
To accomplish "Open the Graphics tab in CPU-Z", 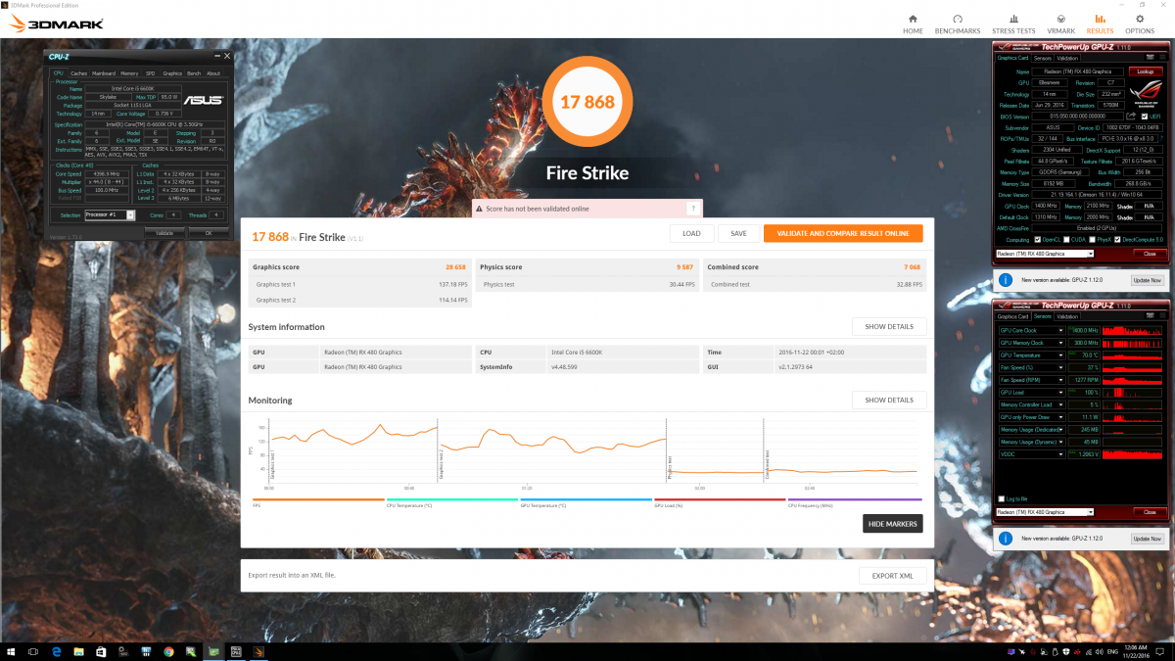I will click(x=172, y=72).
